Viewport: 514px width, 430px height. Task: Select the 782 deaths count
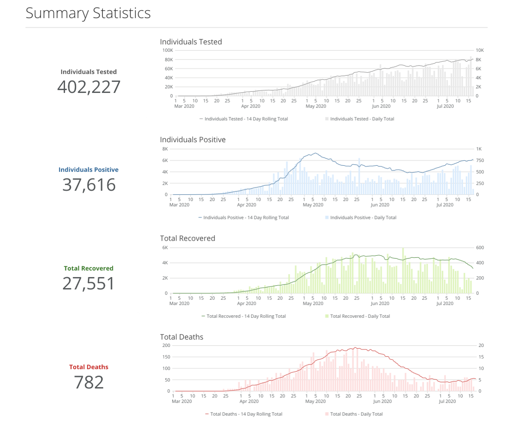click(x=89, y=382)
